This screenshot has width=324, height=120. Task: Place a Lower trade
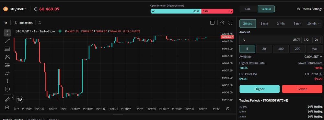pos(302,89)
